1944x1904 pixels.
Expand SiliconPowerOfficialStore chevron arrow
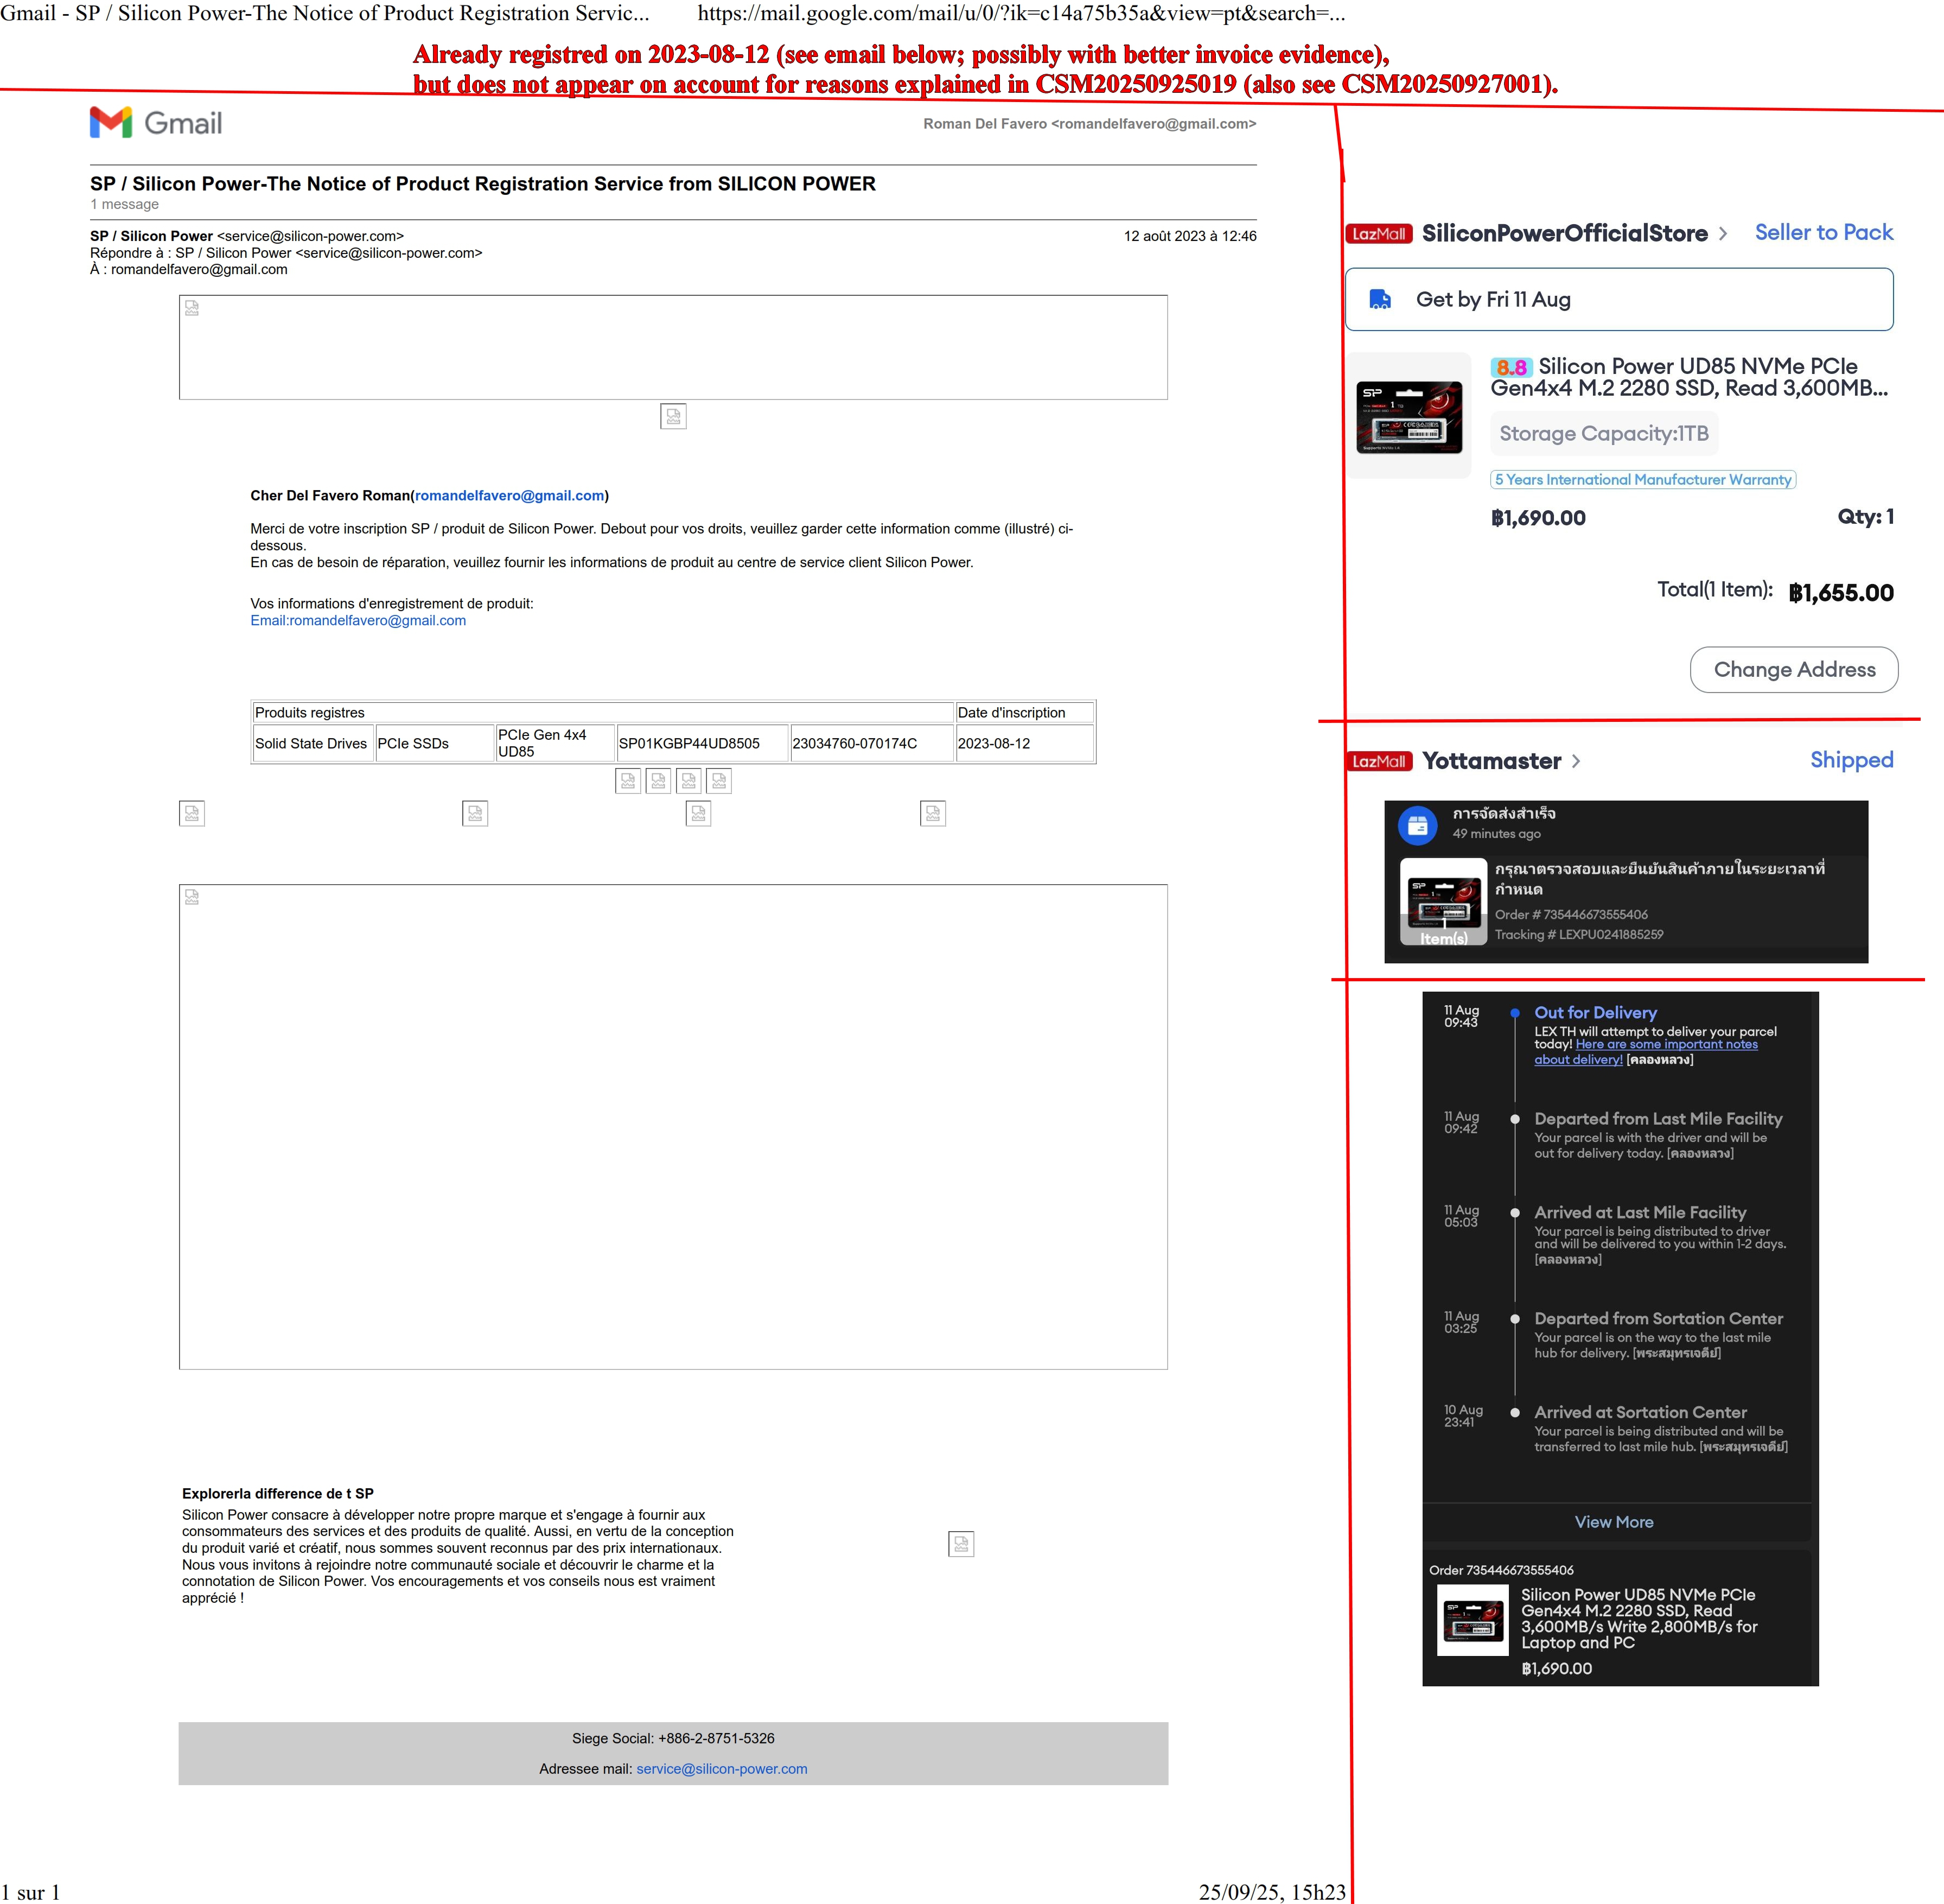pyautogui.click(x=1723, y=234)
